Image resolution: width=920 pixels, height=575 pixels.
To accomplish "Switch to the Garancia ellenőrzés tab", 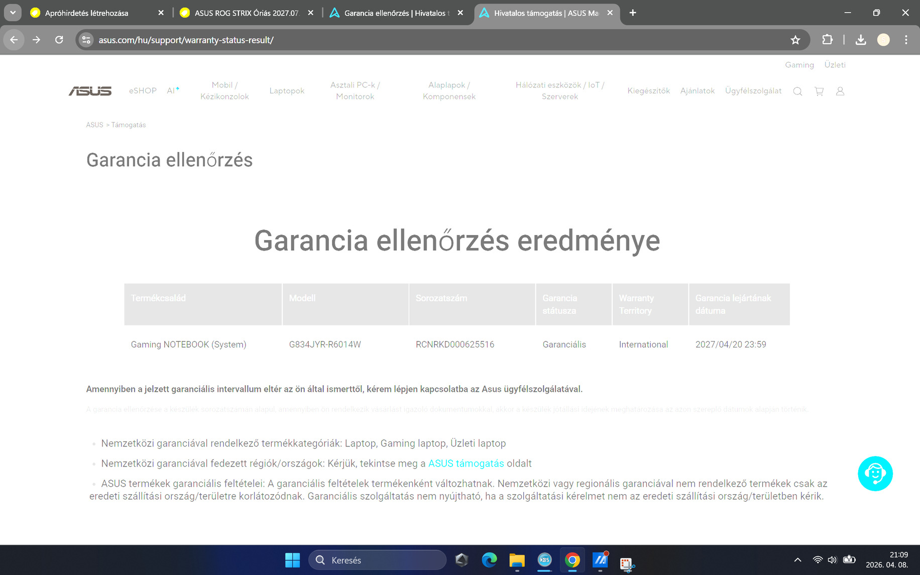I will click(x=396, y=13).
